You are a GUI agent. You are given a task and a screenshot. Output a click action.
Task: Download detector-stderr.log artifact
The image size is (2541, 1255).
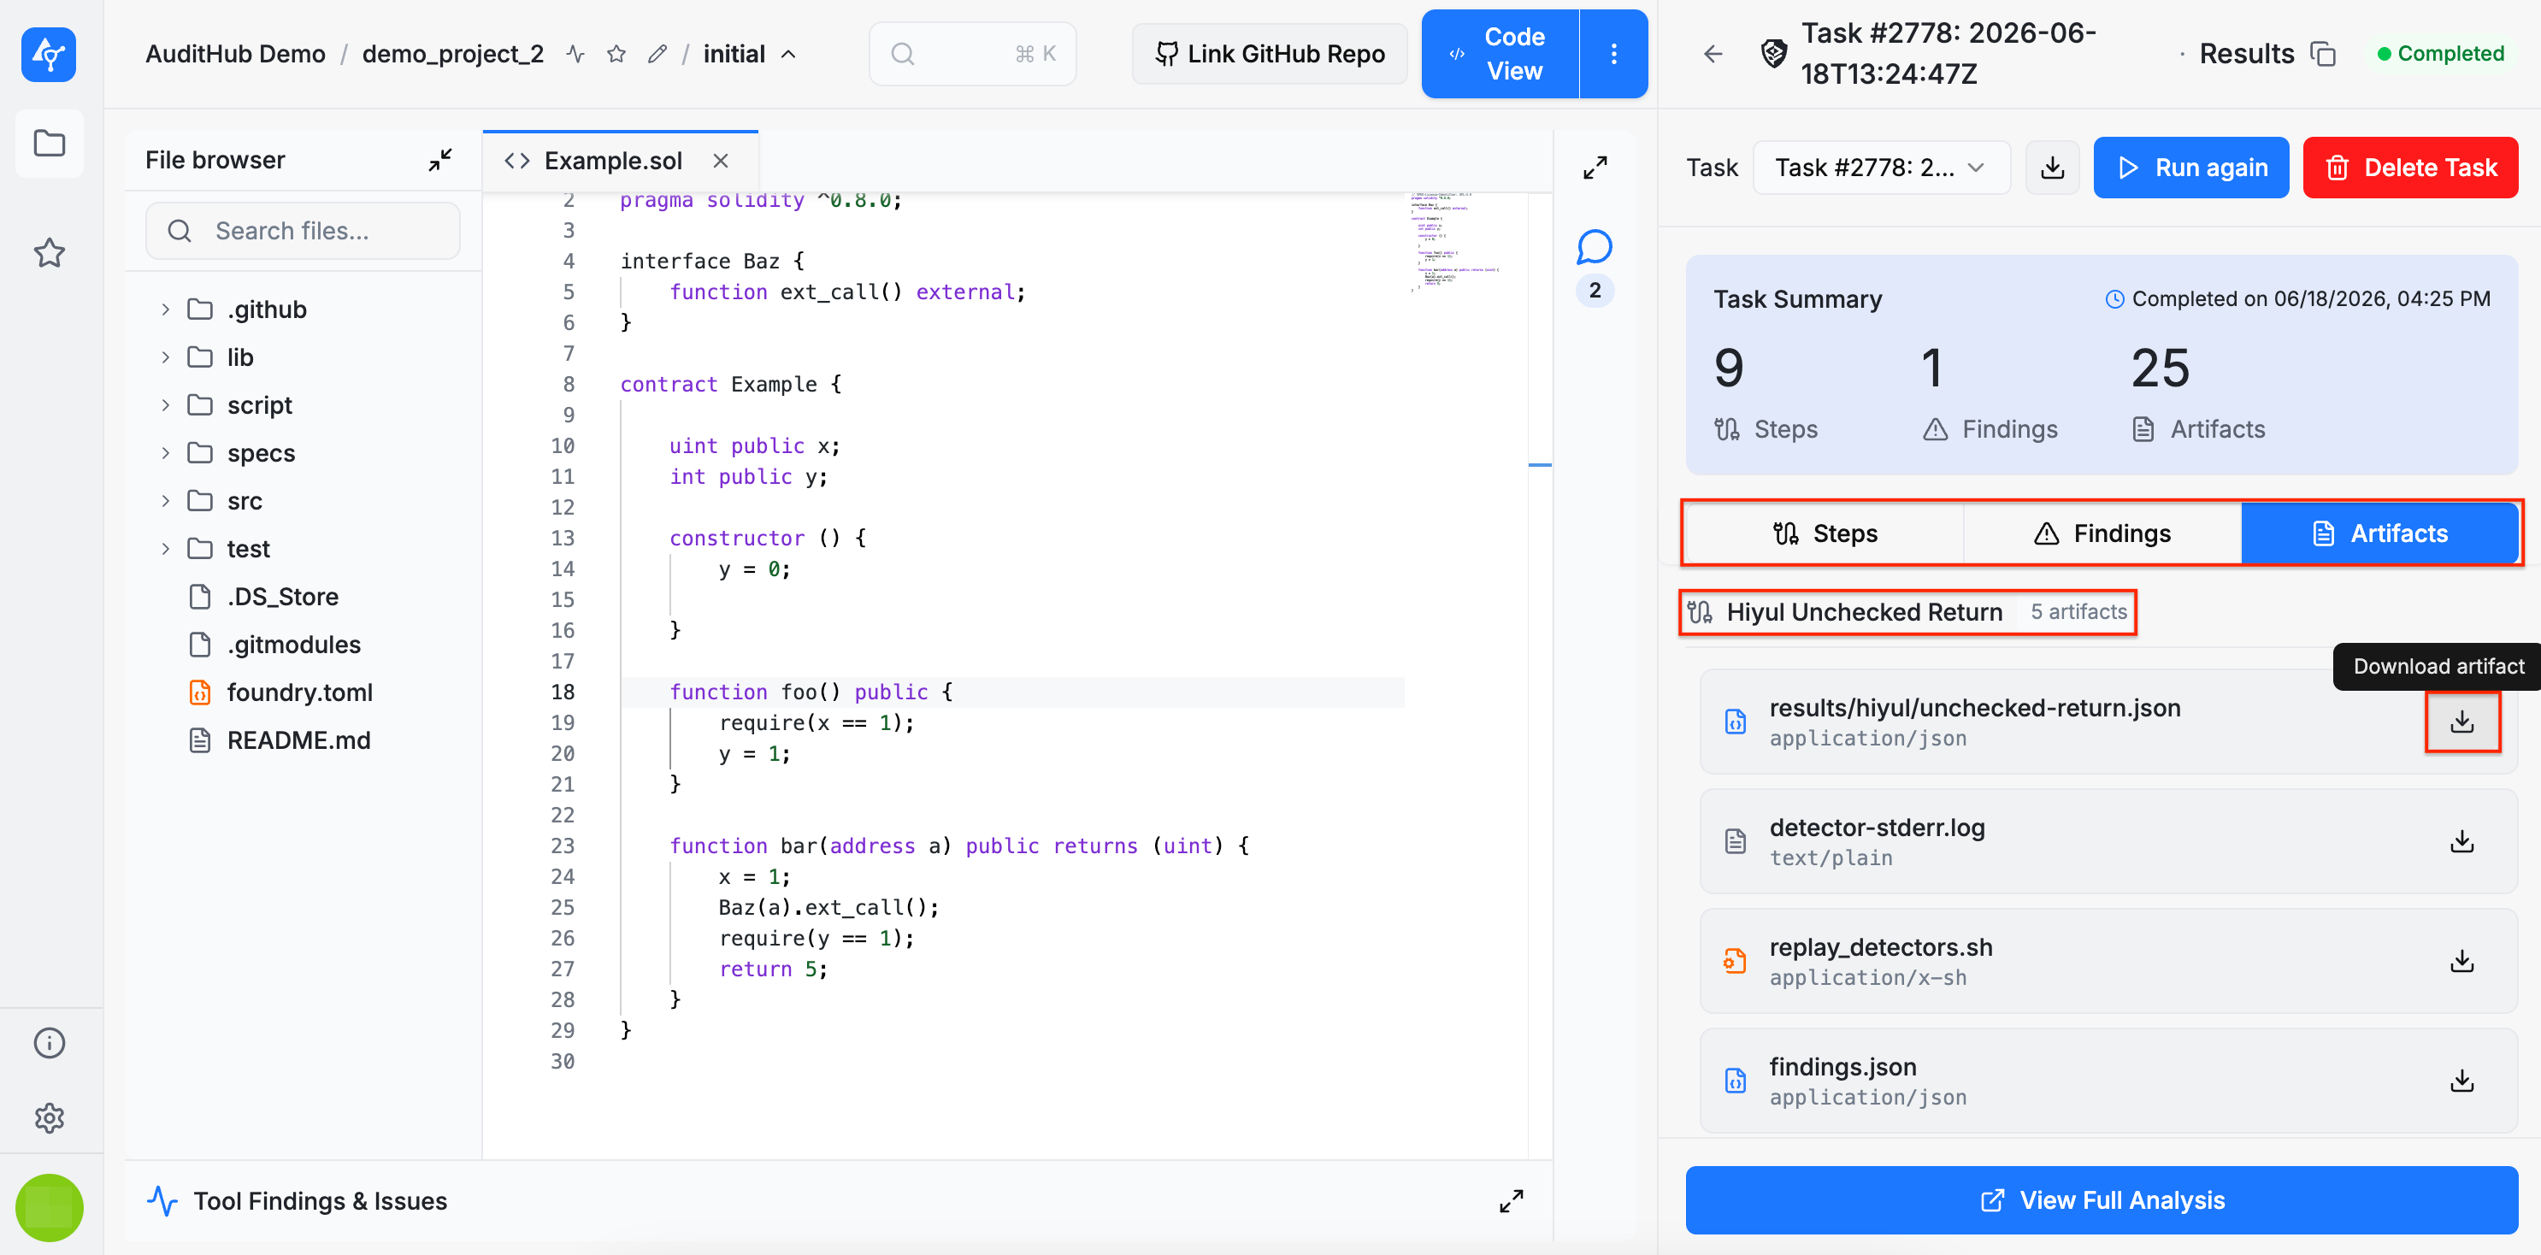2462,841
